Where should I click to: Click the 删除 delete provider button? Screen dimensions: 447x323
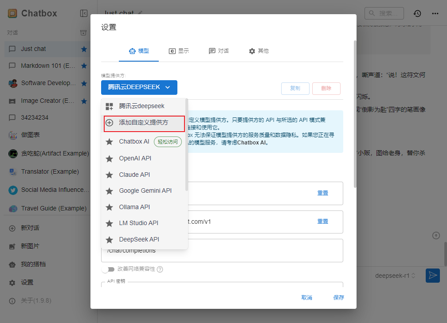[x=326, y=88]
